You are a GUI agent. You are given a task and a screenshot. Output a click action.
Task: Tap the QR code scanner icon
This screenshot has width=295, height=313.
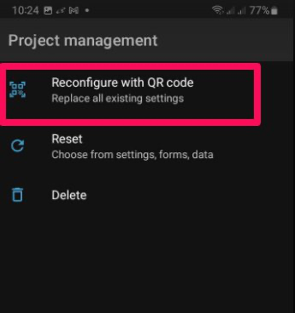click(x=17, y=89)
